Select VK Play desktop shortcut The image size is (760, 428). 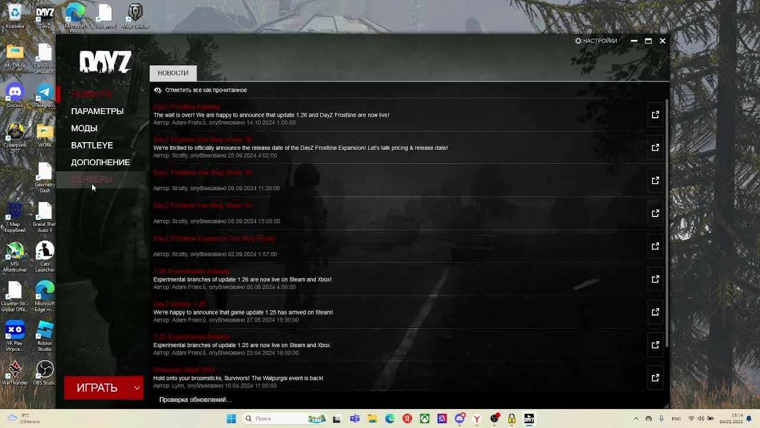[x=15, y=336]
